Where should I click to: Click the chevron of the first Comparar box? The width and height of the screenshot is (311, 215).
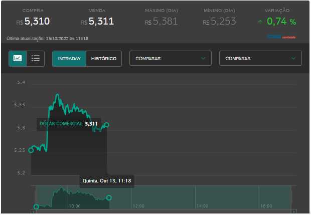[203, 59]
